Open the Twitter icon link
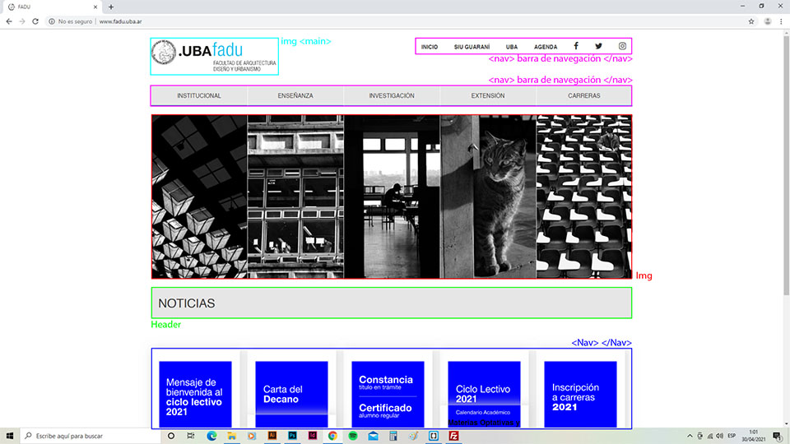Screen dimensions: 790x444 point(598,47)
